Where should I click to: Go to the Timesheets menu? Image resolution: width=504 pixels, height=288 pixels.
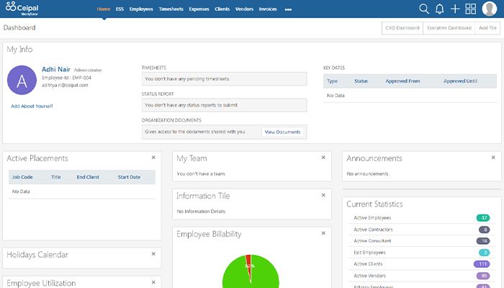[171, 9]
